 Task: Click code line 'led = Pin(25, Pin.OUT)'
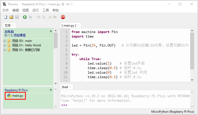94,45
